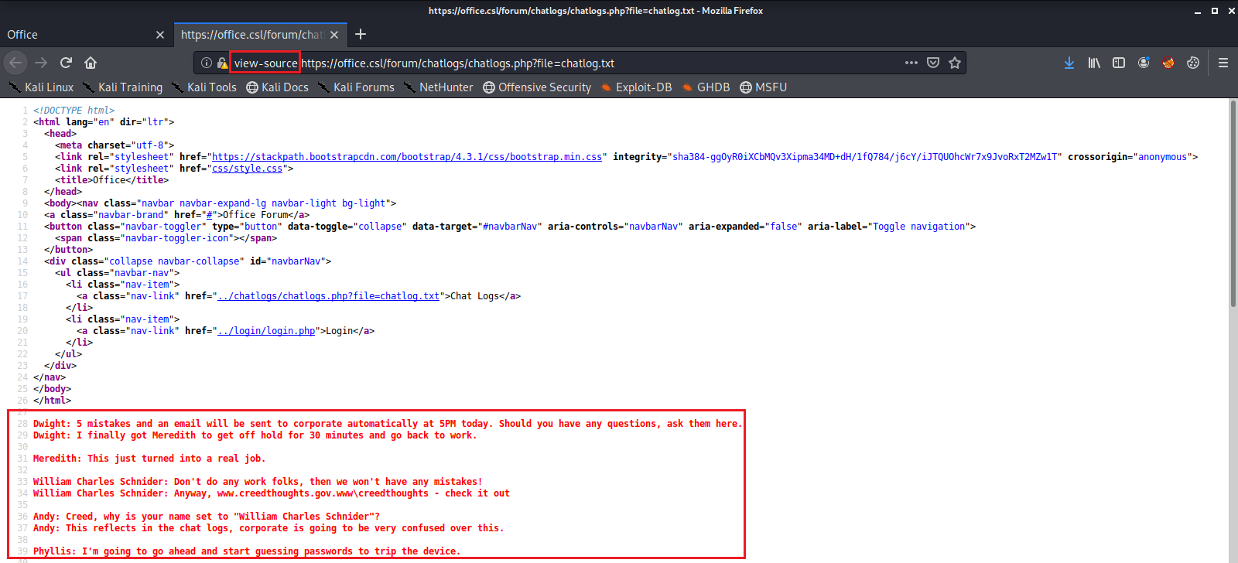Toggle the sidebar view icon
This screenshot has width=1238, height=563.
click(1119, 63)
